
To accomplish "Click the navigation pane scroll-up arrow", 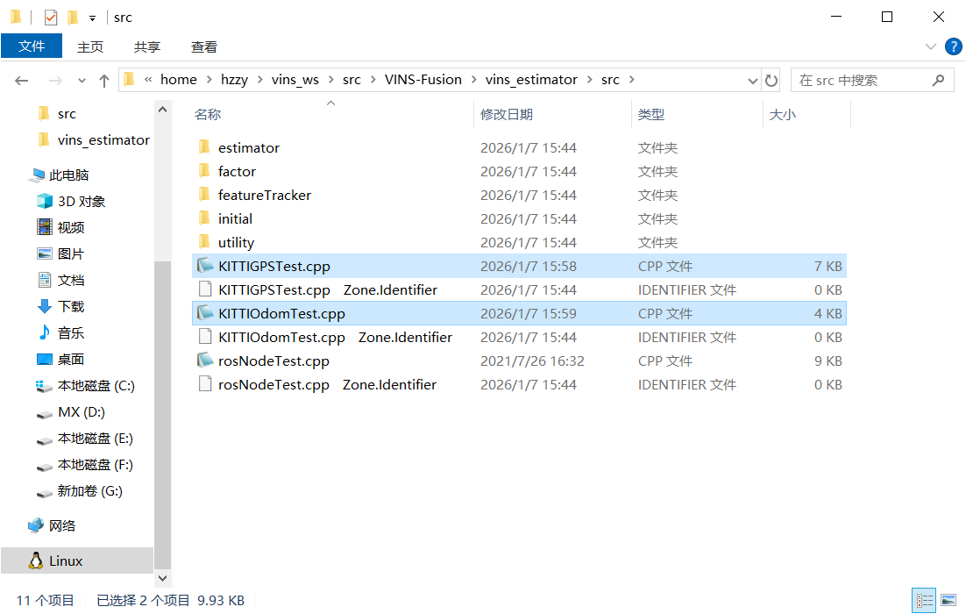I will (163, 110).
